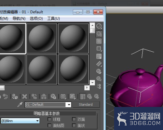Click the Video Color Check icon

[99, 56]
